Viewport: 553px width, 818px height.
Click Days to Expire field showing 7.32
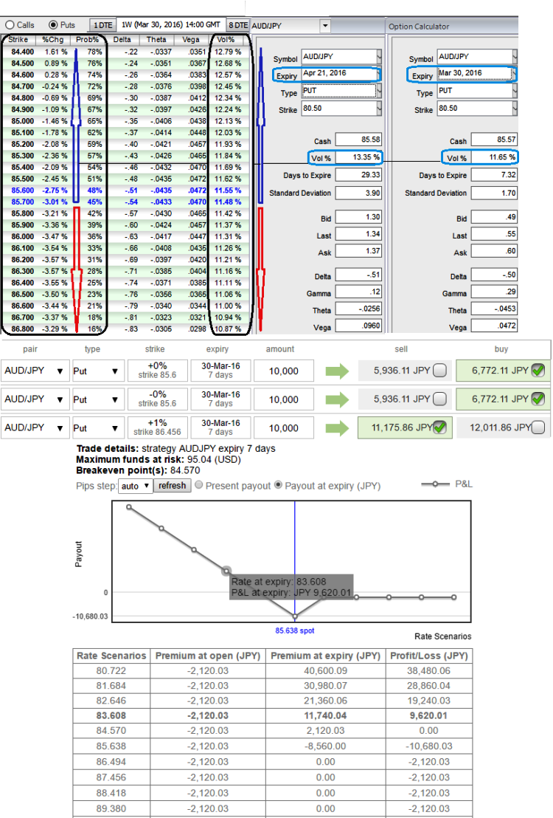click(x=495, y=175)
